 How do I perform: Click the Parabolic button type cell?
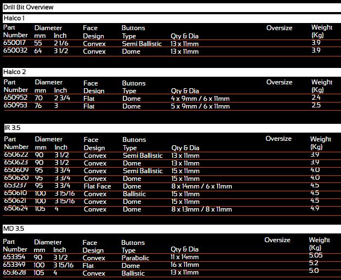137,258
